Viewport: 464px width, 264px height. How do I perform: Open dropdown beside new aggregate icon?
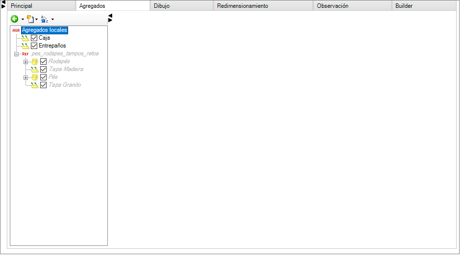point(36,20)
